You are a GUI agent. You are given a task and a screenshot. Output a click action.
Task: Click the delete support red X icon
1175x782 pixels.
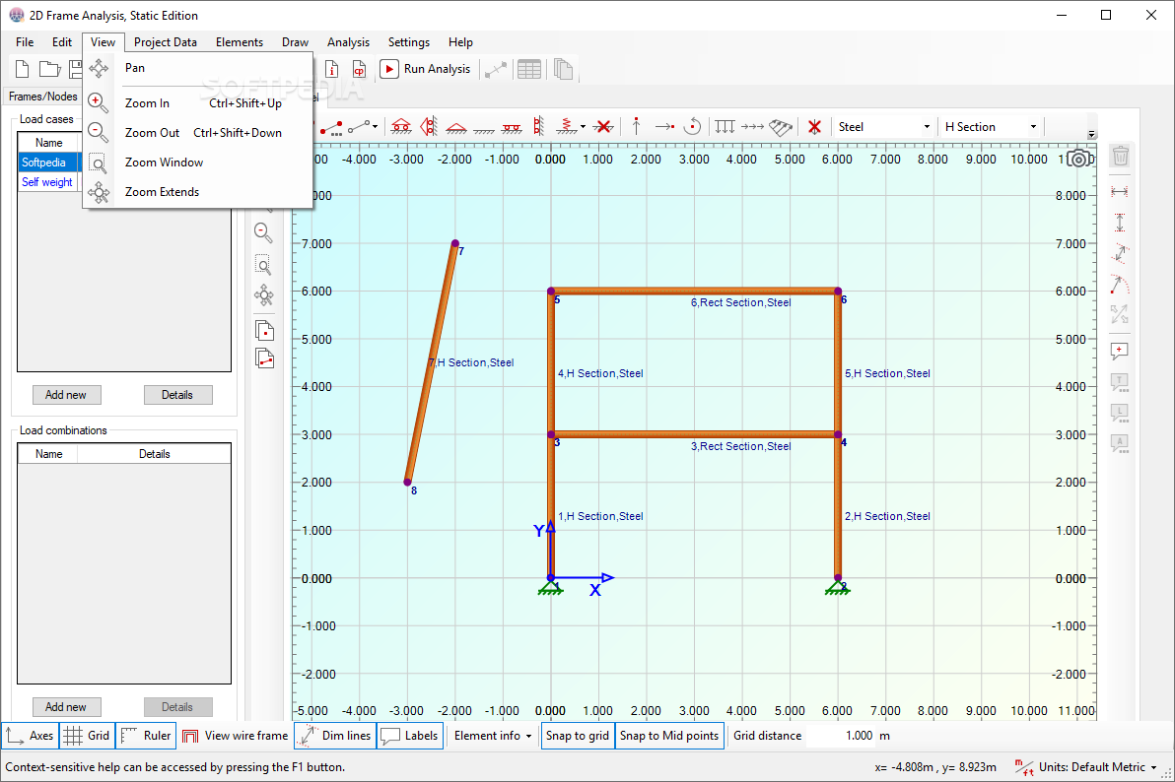[603, 127]
